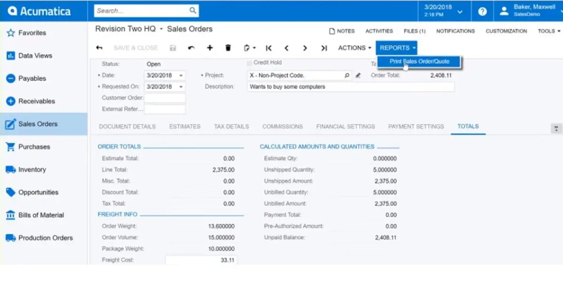Open the Tools dropdown

pyautogui.click(x=549, y=31)
